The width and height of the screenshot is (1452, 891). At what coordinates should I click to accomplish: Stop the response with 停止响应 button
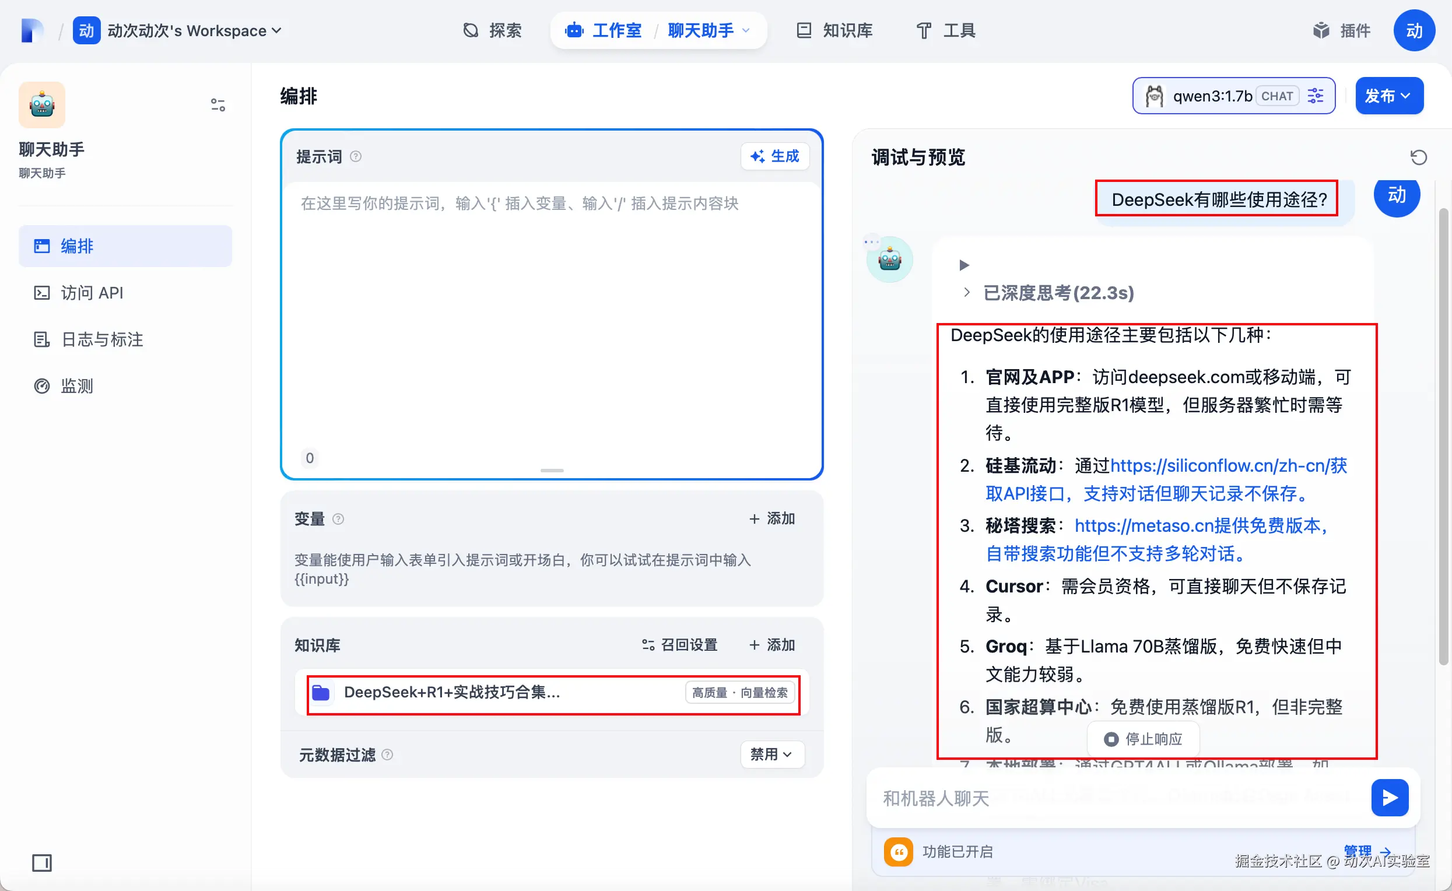[1143, 739]
